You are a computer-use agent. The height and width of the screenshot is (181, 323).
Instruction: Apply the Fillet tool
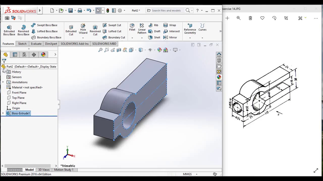click(132, 27)
